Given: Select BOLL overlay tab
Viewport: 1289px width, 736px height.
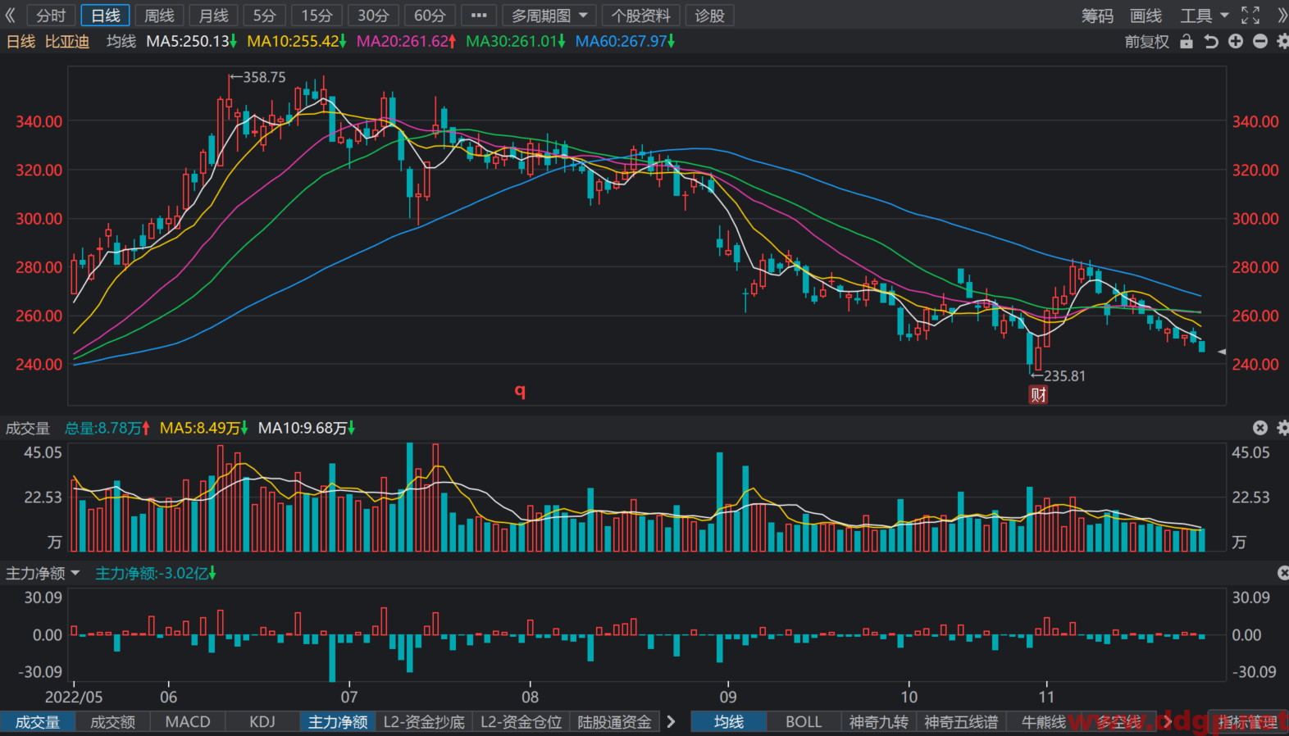Looking at the screenshot, I should (804, 722).
